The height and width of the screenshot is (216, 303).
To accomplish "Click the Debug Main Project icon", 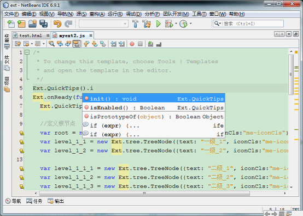I will [x=169, y=23].
